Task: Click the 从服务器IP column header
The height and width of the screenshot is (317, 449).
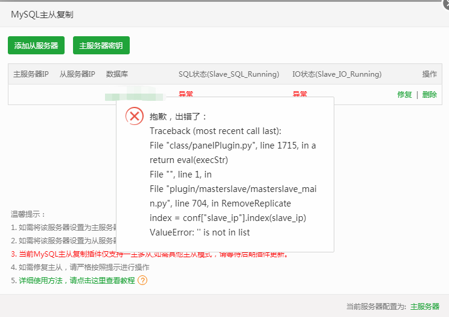Action: coord(77,74)
